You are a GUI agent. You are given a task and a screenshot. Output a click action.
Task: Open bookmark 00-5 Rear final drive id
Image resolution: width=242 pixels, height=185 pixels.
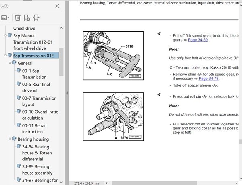36,87
